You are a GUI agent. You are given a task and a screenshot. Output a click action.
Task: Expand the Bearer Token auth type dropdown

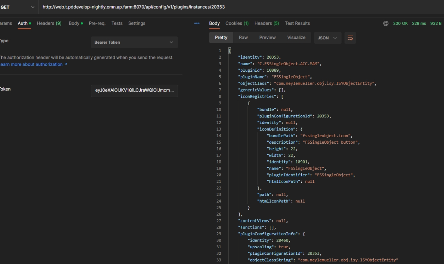(x=134, y=42)
